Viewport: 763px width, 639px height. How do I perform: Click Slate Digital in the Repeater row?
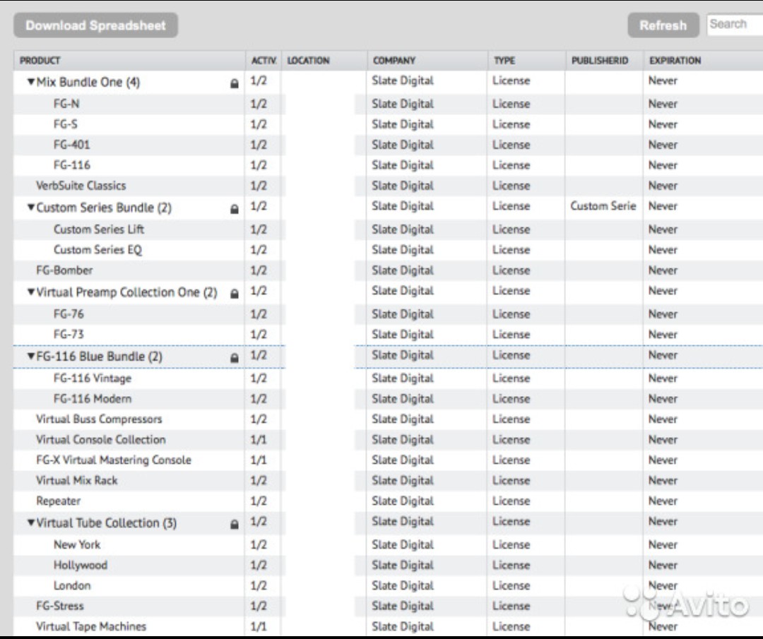coord(403,501)
